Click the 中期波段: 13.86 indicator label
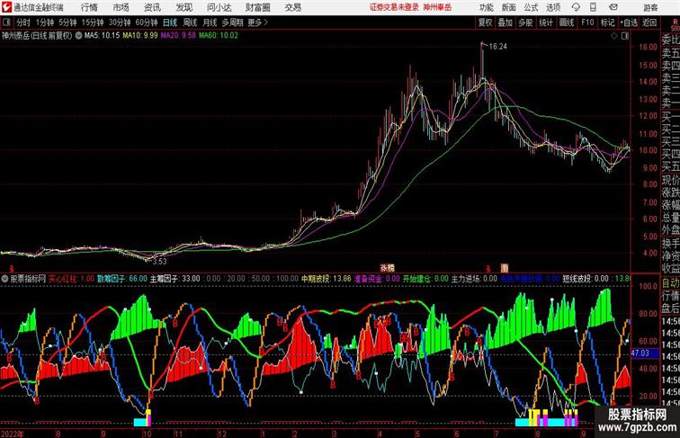This screenshot has width=680, height=438. pos(327,279)
